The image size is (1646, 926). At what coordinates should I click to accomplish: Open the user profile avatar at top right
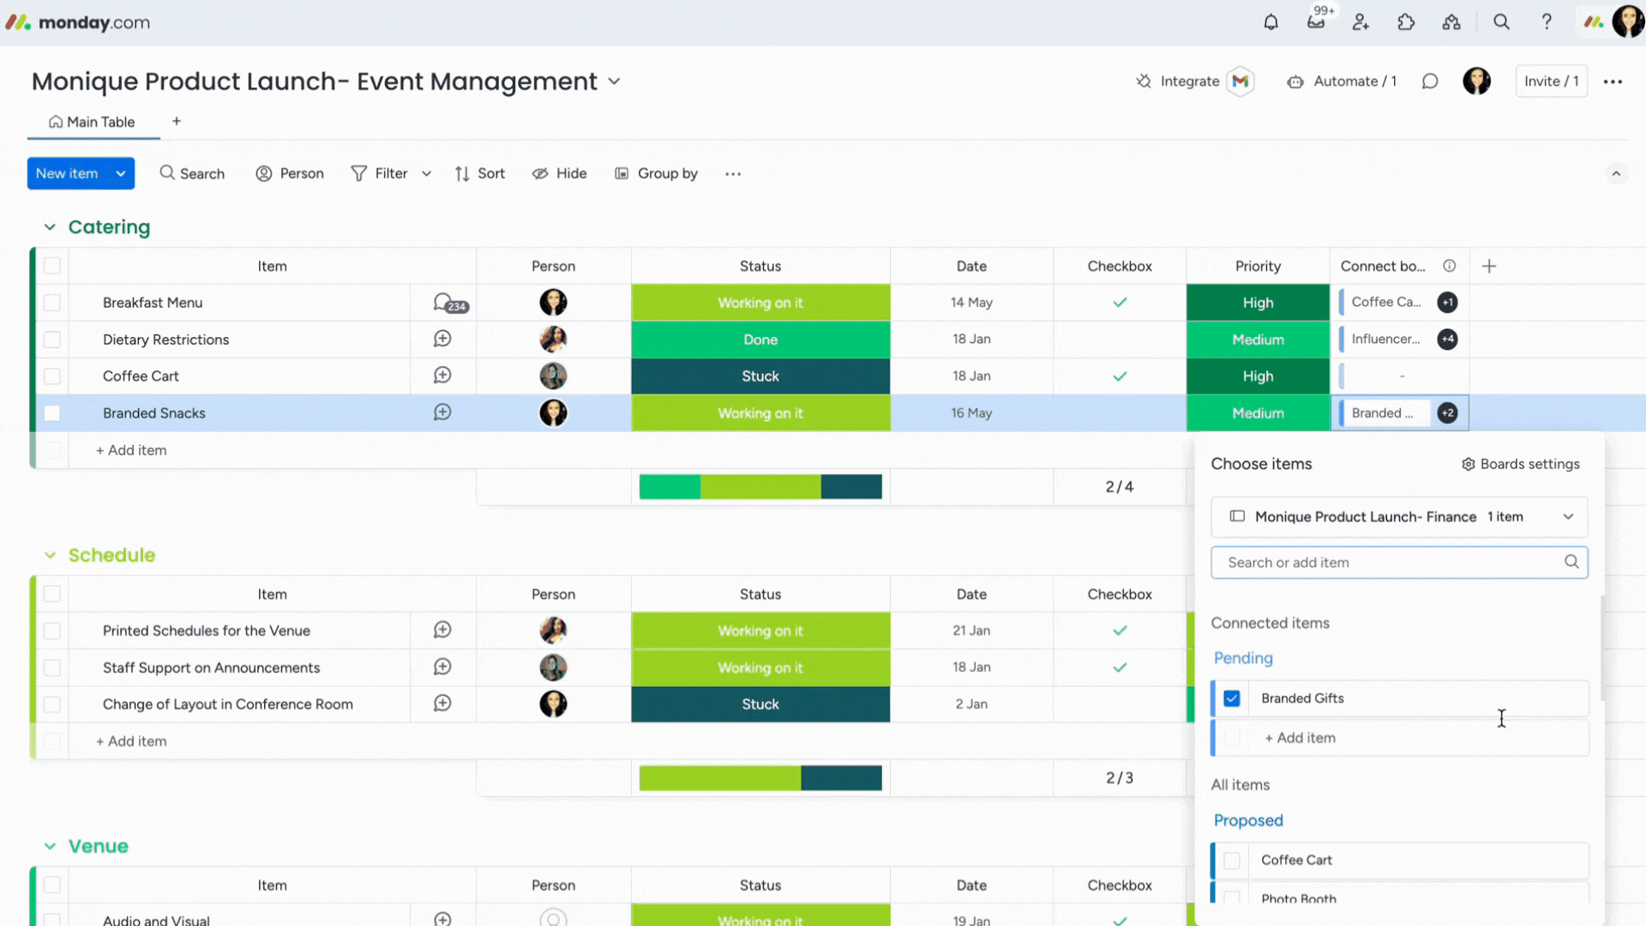[1628, 21]
